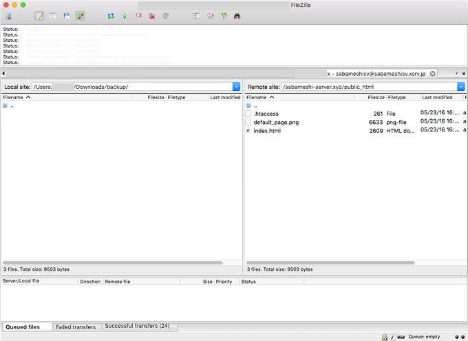Click the remote pane horizontal scrollbar
468x341 pixels.
(x=330, y=262)
